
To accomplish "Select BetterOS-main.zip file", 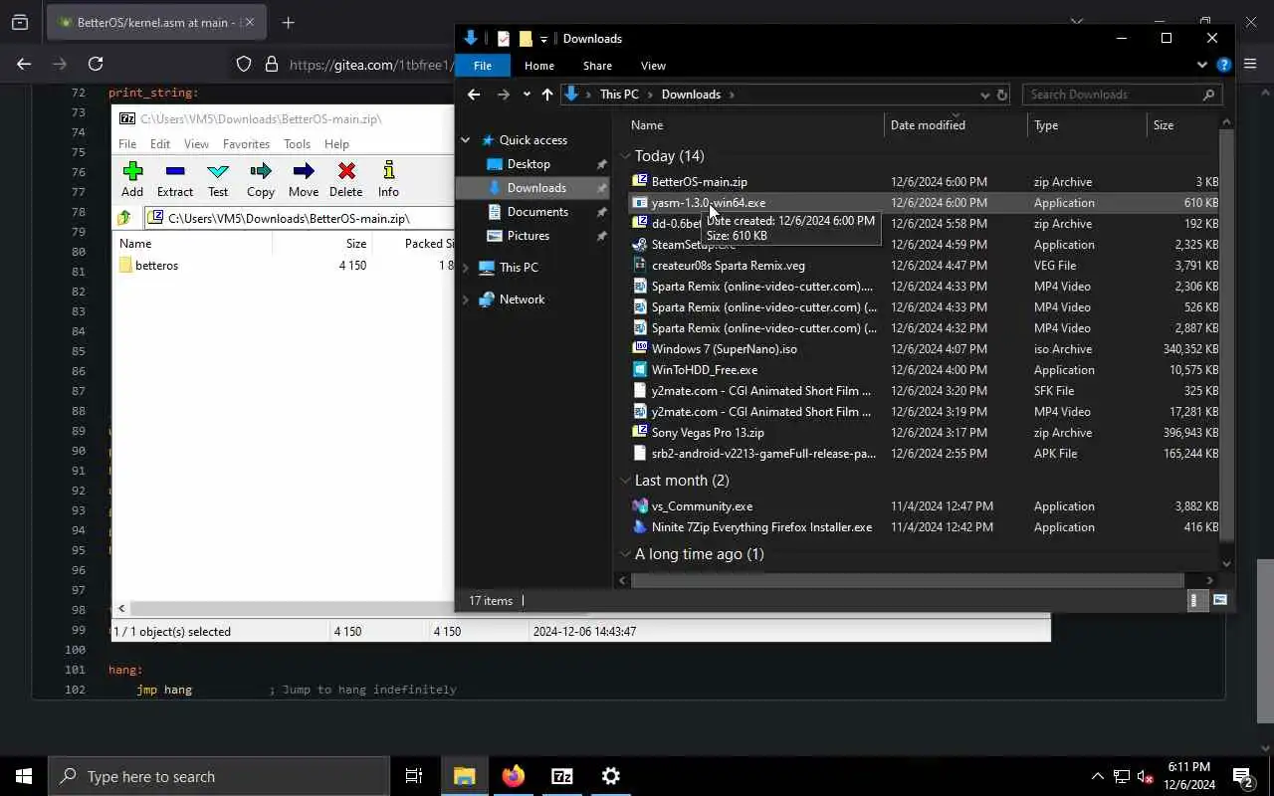I will 700,182.
